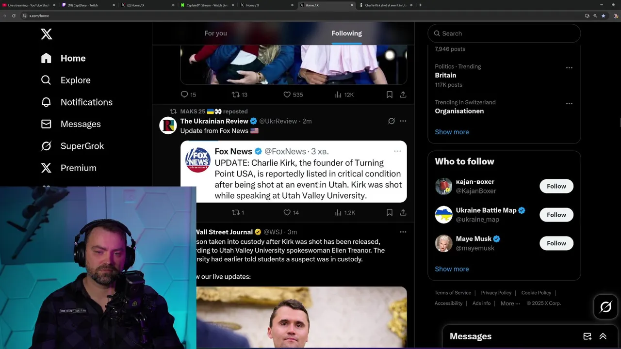Open The Ukrainian Review avatar
The height and width of the screenshot is (349, 621).
point(168,126)
